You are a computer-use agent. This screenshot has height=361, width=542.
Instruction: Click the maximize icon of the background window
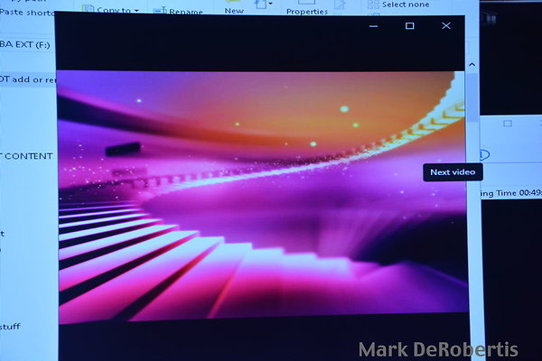[508, 121]
